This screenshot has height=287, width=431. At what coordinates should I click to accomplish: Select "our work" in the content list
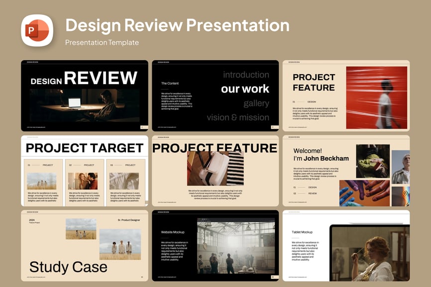245,89
